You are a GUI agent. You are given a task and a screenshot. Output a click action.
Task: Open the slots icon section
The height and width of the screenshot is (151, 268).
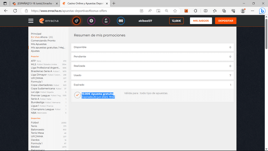click(121, 21)
